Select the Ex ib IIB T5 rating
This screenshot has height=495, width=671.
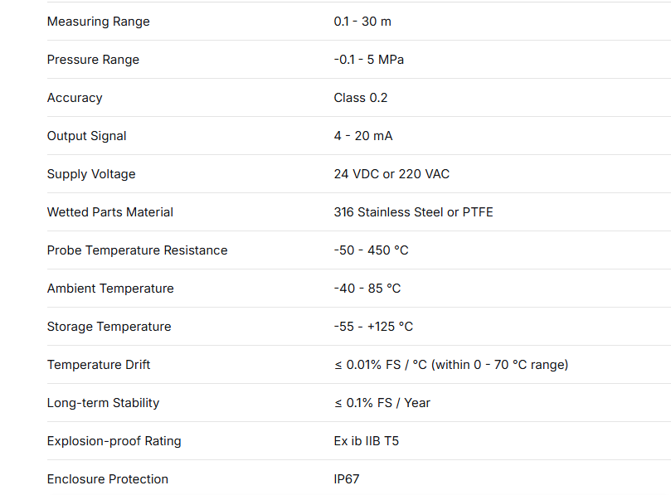(367, 441)
